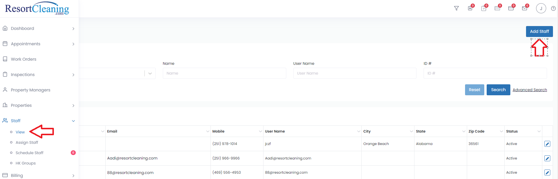The width and height of the screenshot is (558, 179).
Task: Click into the ID # input field
Action: 485,73
